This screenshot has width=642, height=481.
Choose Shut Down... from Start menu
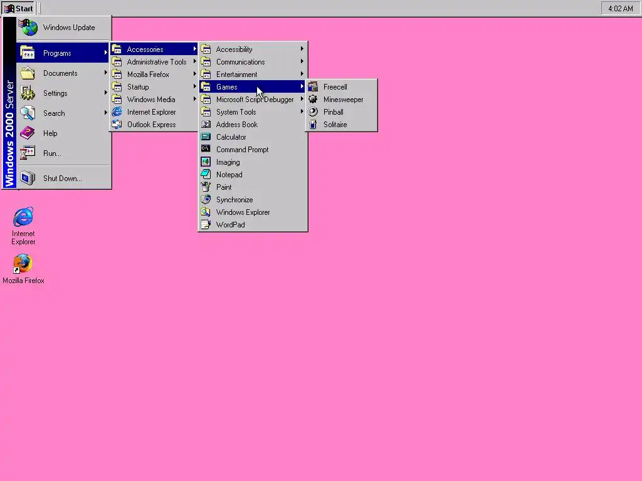coord(63,178)
